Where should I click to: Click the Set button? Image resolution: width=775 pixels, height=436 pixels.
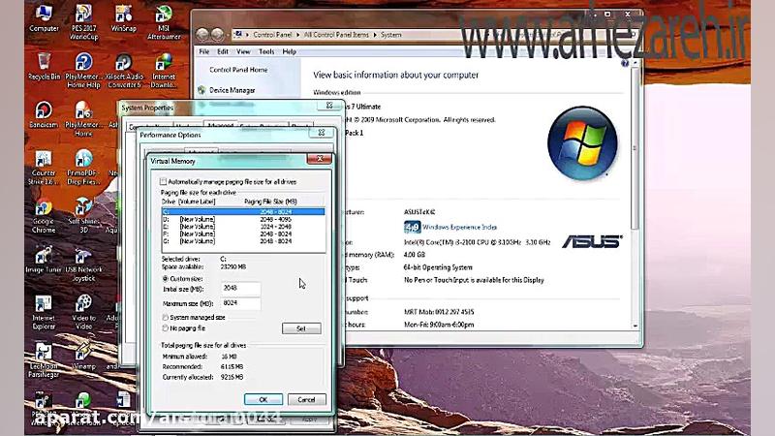(301, 328)
